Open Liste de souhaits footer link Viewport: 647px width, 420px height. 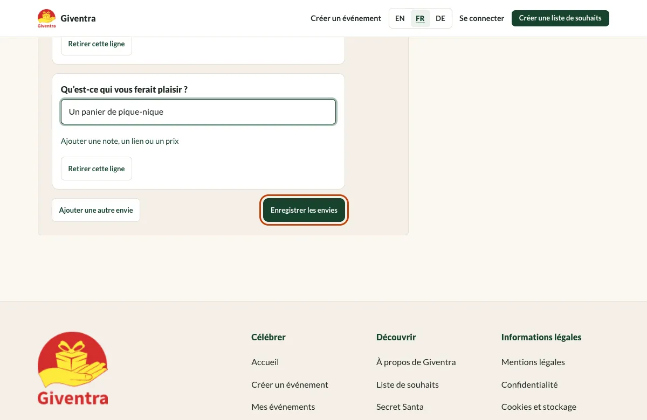[408, 384]
